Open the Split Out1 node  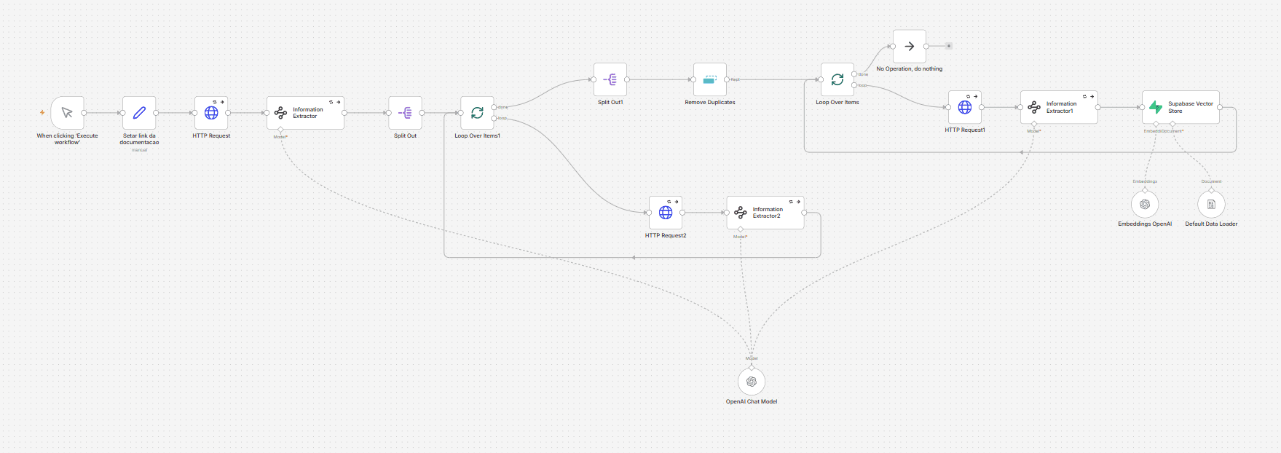pos(610,79)
